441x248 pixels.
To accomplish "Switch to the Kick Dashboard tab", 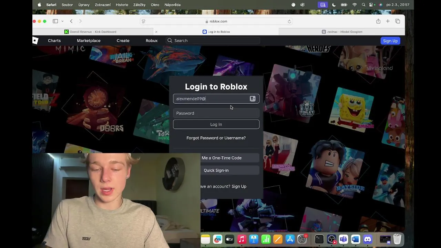I will [x=93, y=32].
